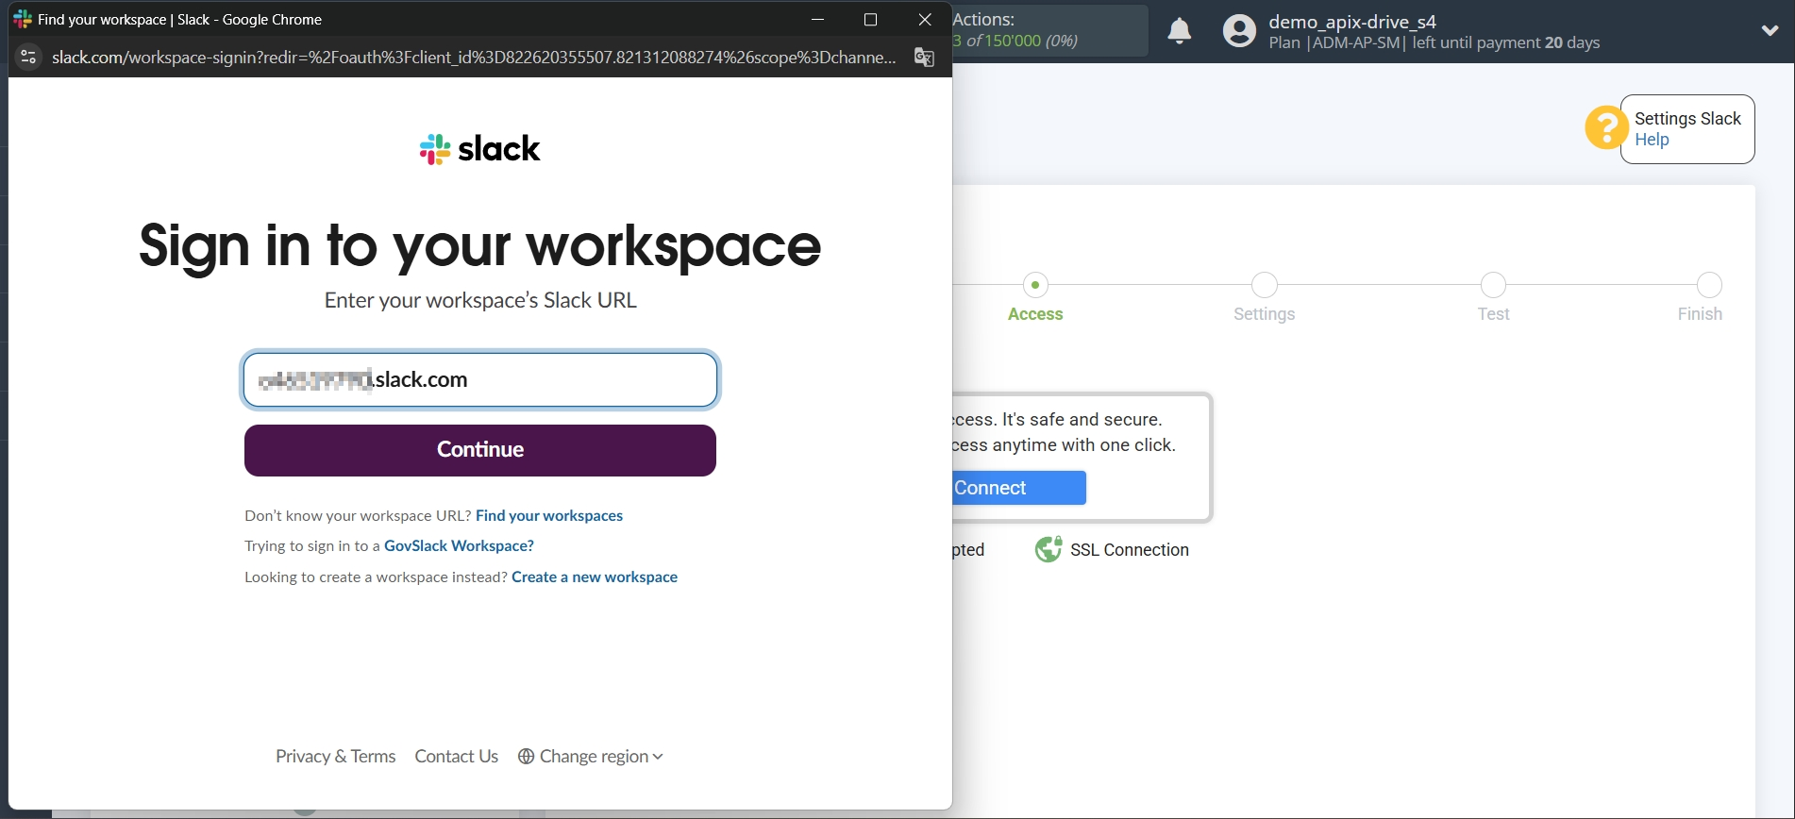Image resolution: width=1795 pixels, height=819 pixels.
Task: Go to the Test step
Action: coord(1493,297)
